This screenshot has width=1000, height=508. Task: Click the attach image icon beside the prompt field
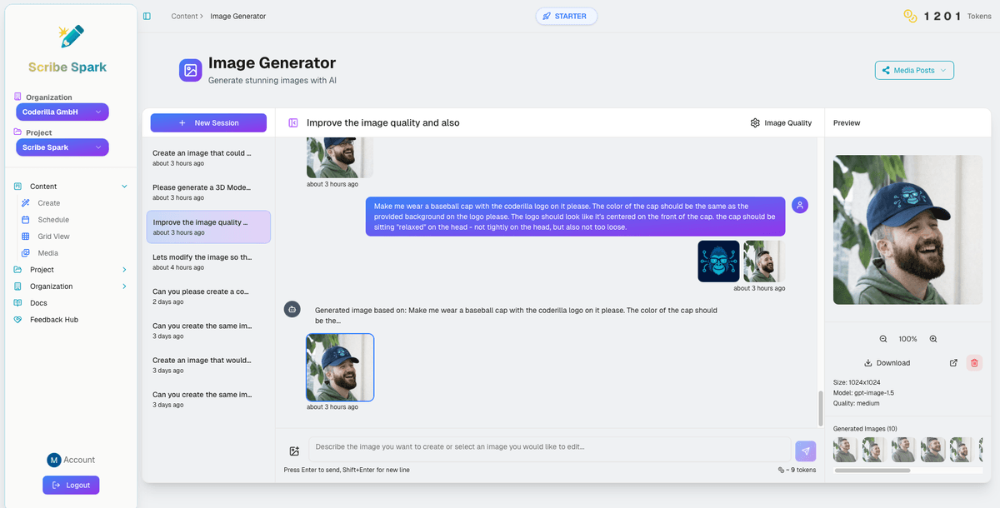click(293, 451)
